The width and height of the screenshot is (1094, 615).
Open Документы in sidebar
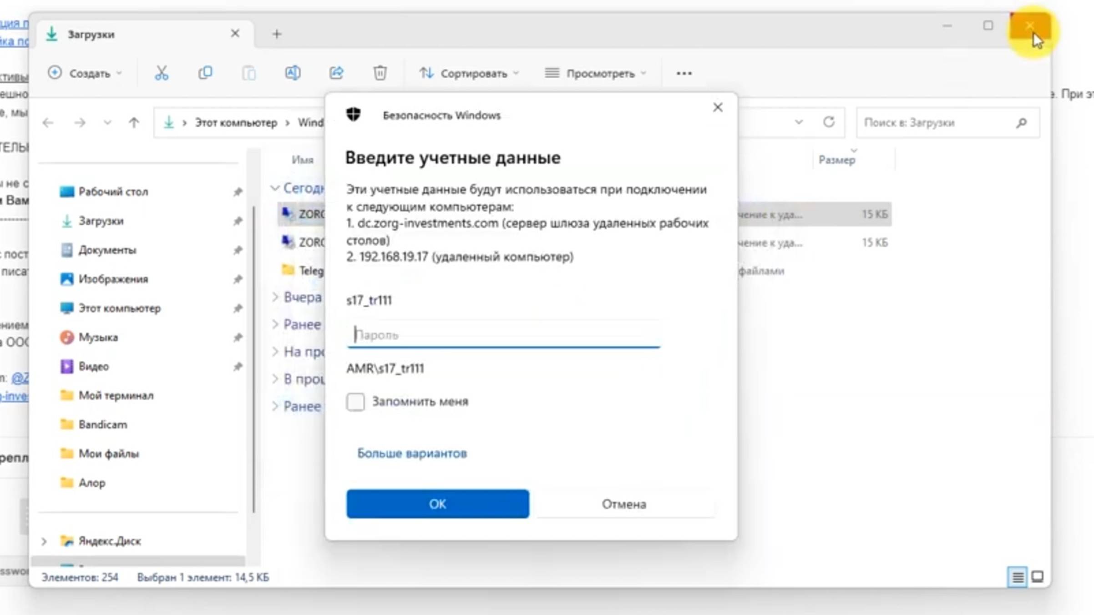(x=107, y=250)
